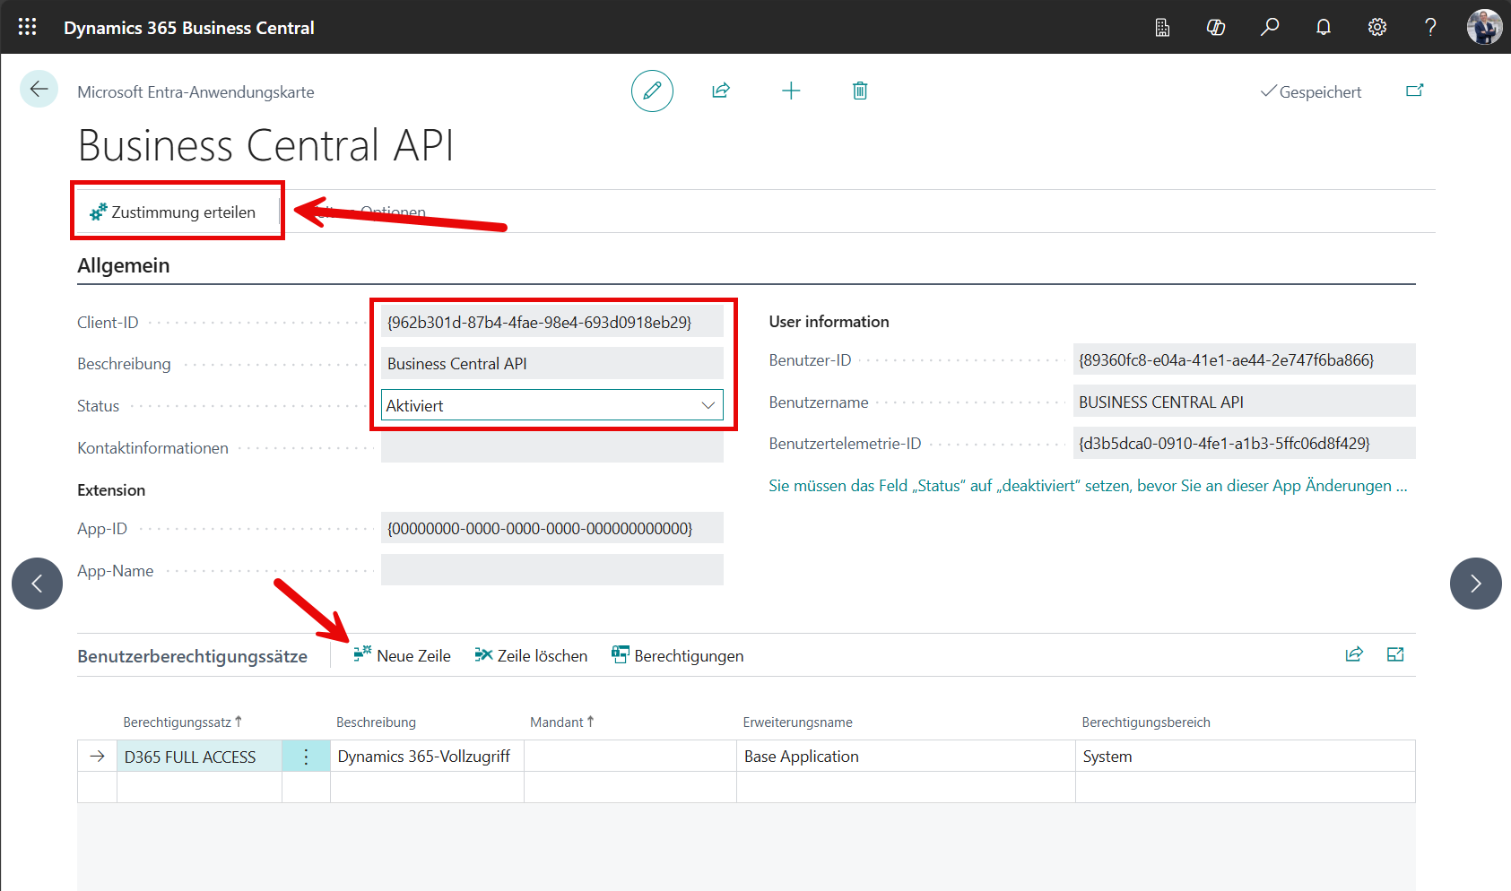
Task: Sort by the Mandant column header
Action: pos(561,722)
